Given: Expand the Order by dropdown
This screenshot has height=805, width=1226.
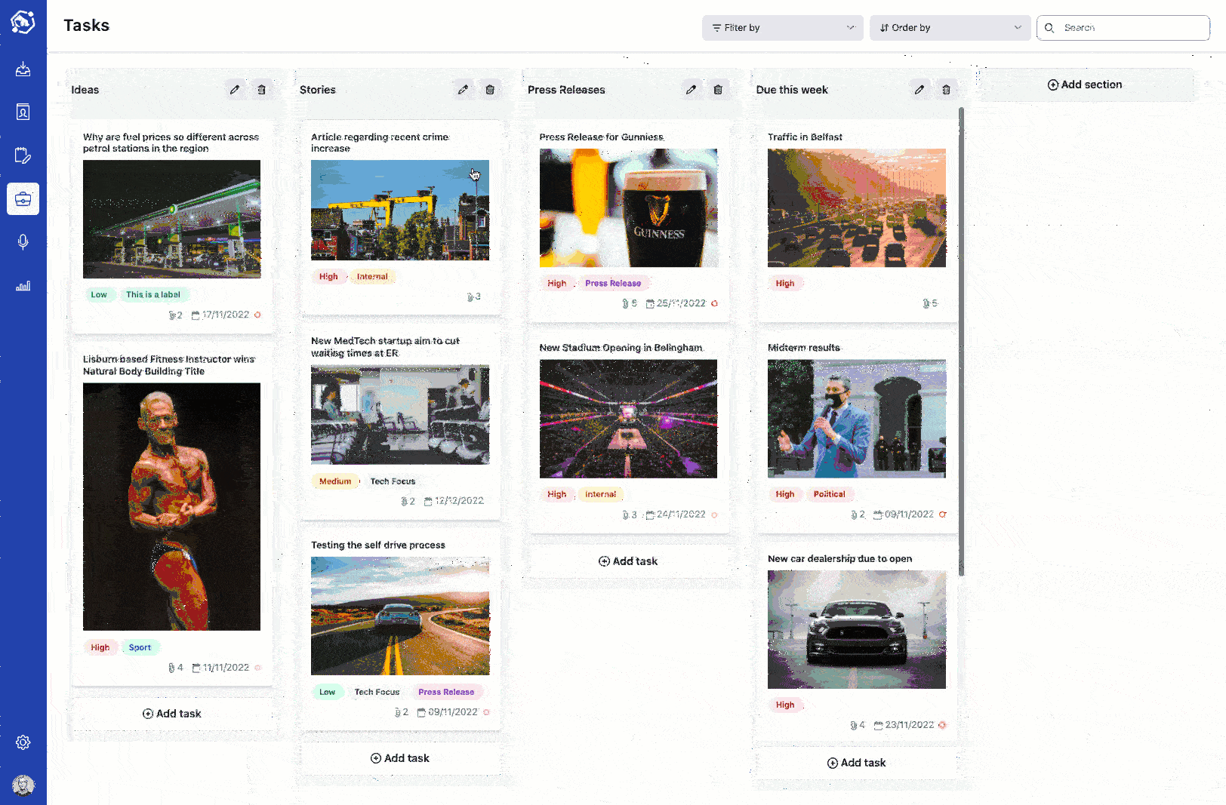Looking at the screenshot, I should coord(950,28).
